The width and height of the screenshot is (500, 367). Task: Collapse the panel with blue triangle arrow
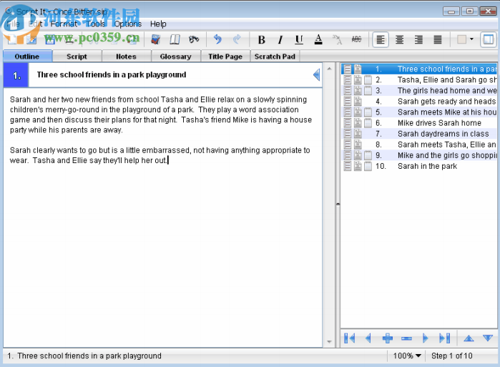[316, 75]
